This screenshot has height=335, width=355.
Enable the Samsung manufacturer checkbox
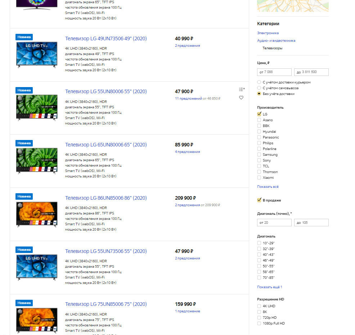(x=259, y=154)
